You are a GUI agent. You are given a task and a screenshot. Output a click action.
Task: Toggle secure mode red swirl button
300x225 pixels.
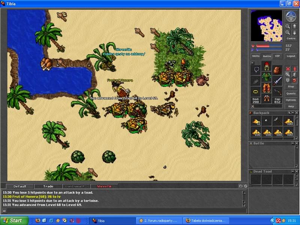[x=294, y=80]
